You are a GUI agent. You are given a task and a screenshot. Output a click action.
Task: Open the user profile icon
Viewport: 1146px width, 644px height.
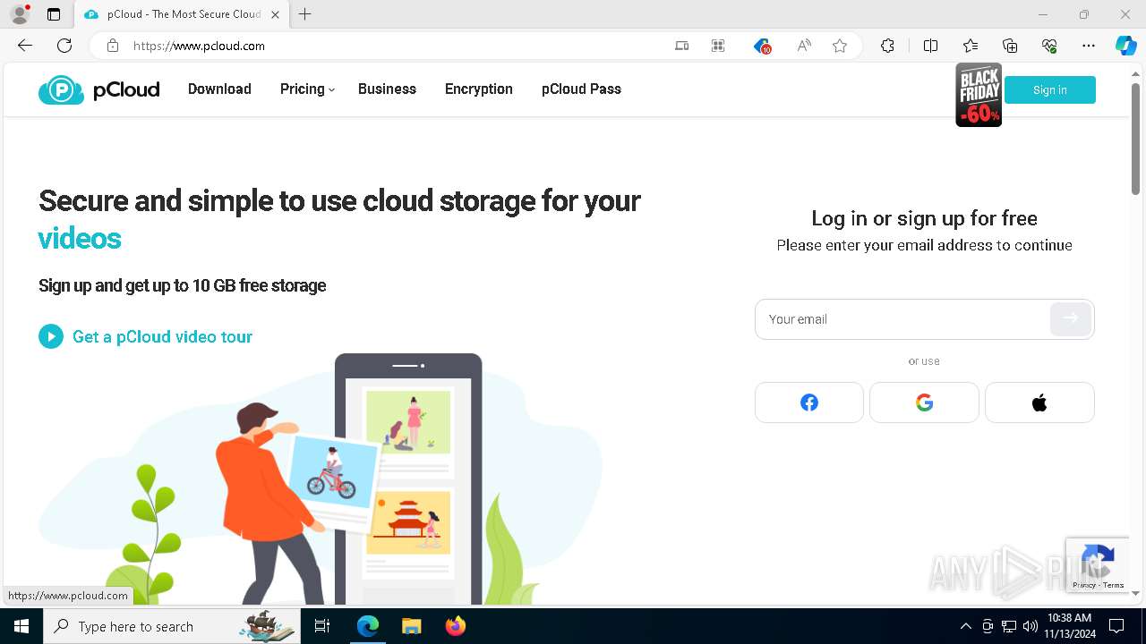coord(19,14)
